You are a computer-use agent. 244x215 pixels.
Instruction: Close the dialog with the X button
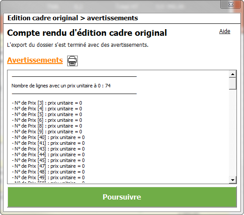coord(230,4)
